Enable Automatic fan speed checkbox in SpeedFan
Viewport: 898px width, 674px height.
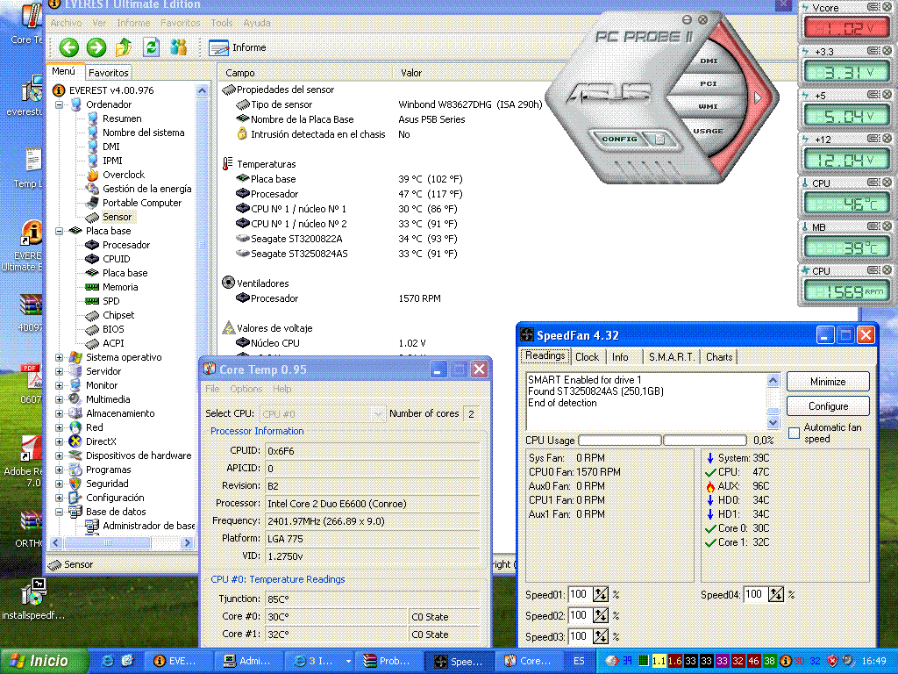pyautogui.click(x=794, y=433)
